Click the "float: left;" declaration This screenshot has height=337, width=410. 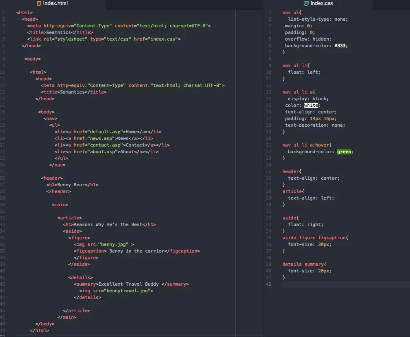tap(304, 72)
